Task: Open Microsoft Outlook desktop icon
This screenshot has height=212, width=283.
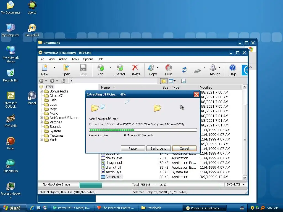Action: pyautogui.click(x=11, y=100)
